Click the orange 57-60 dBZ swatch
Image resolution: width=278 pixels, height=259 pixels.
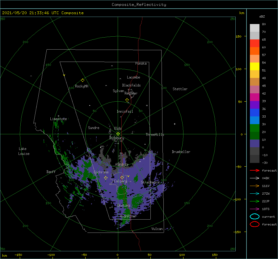pos(255,51)
